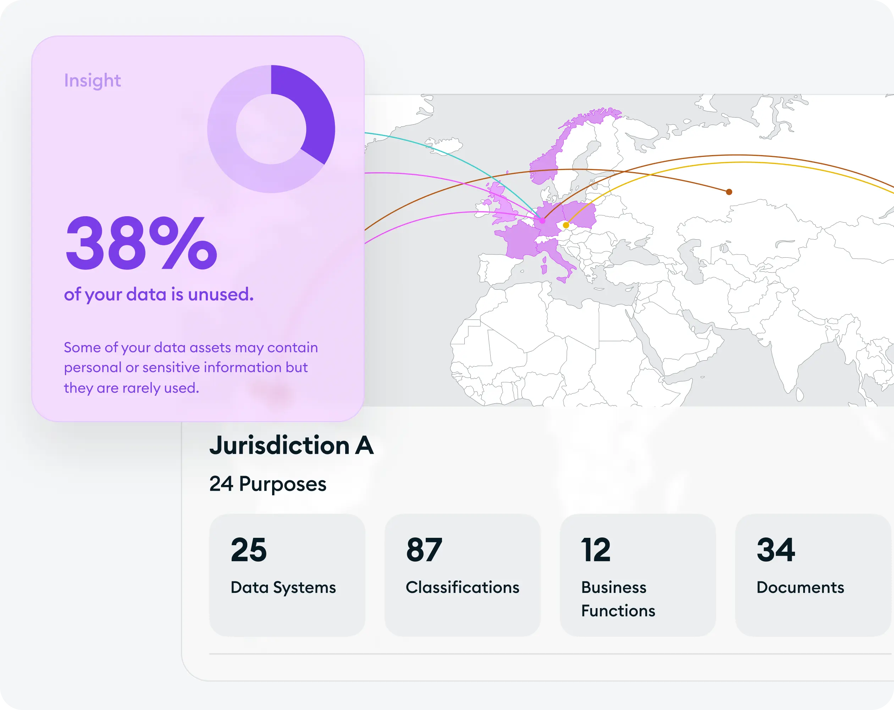Click the brown endpoint dot in Russia
The image size is (894, 710).
coord(729,192)
